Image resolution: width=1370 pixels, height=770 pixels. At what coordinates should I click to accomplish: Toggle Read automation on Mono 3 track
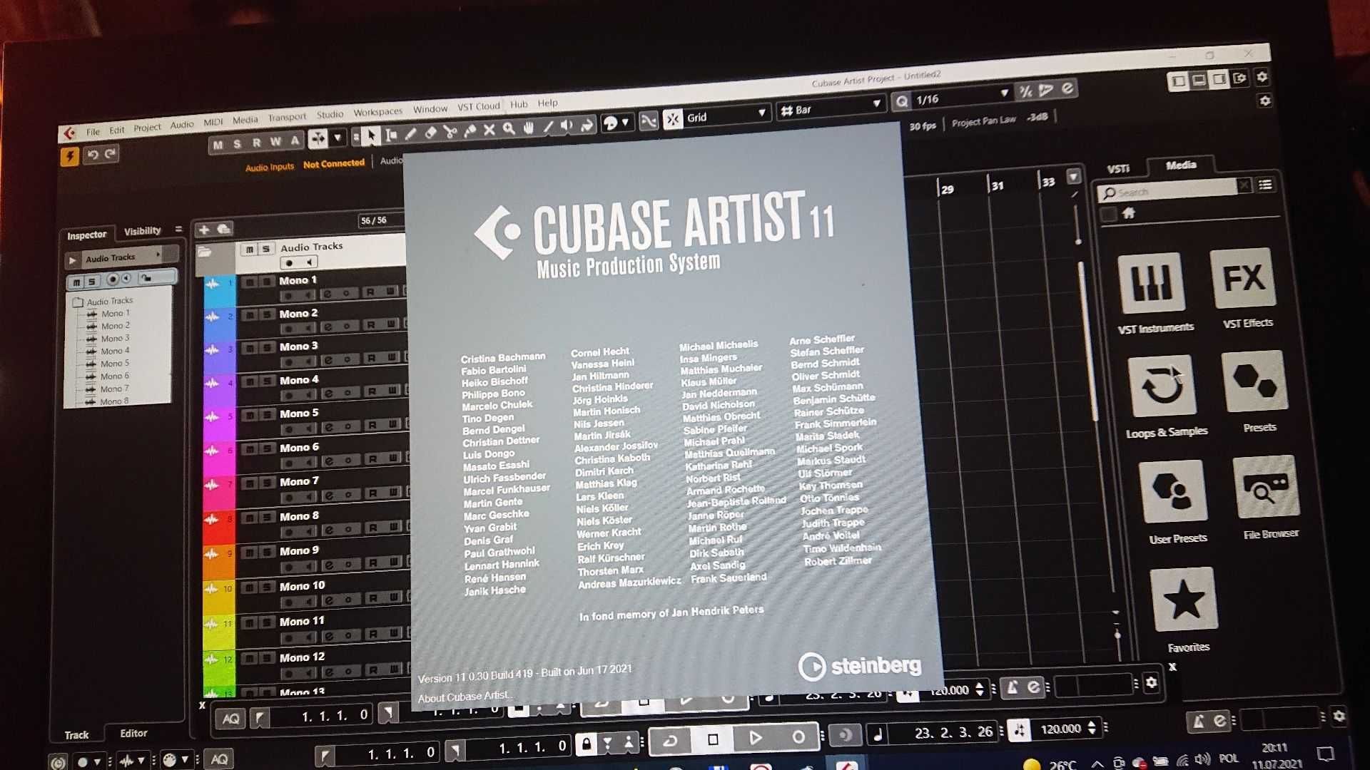coord(371,359)
